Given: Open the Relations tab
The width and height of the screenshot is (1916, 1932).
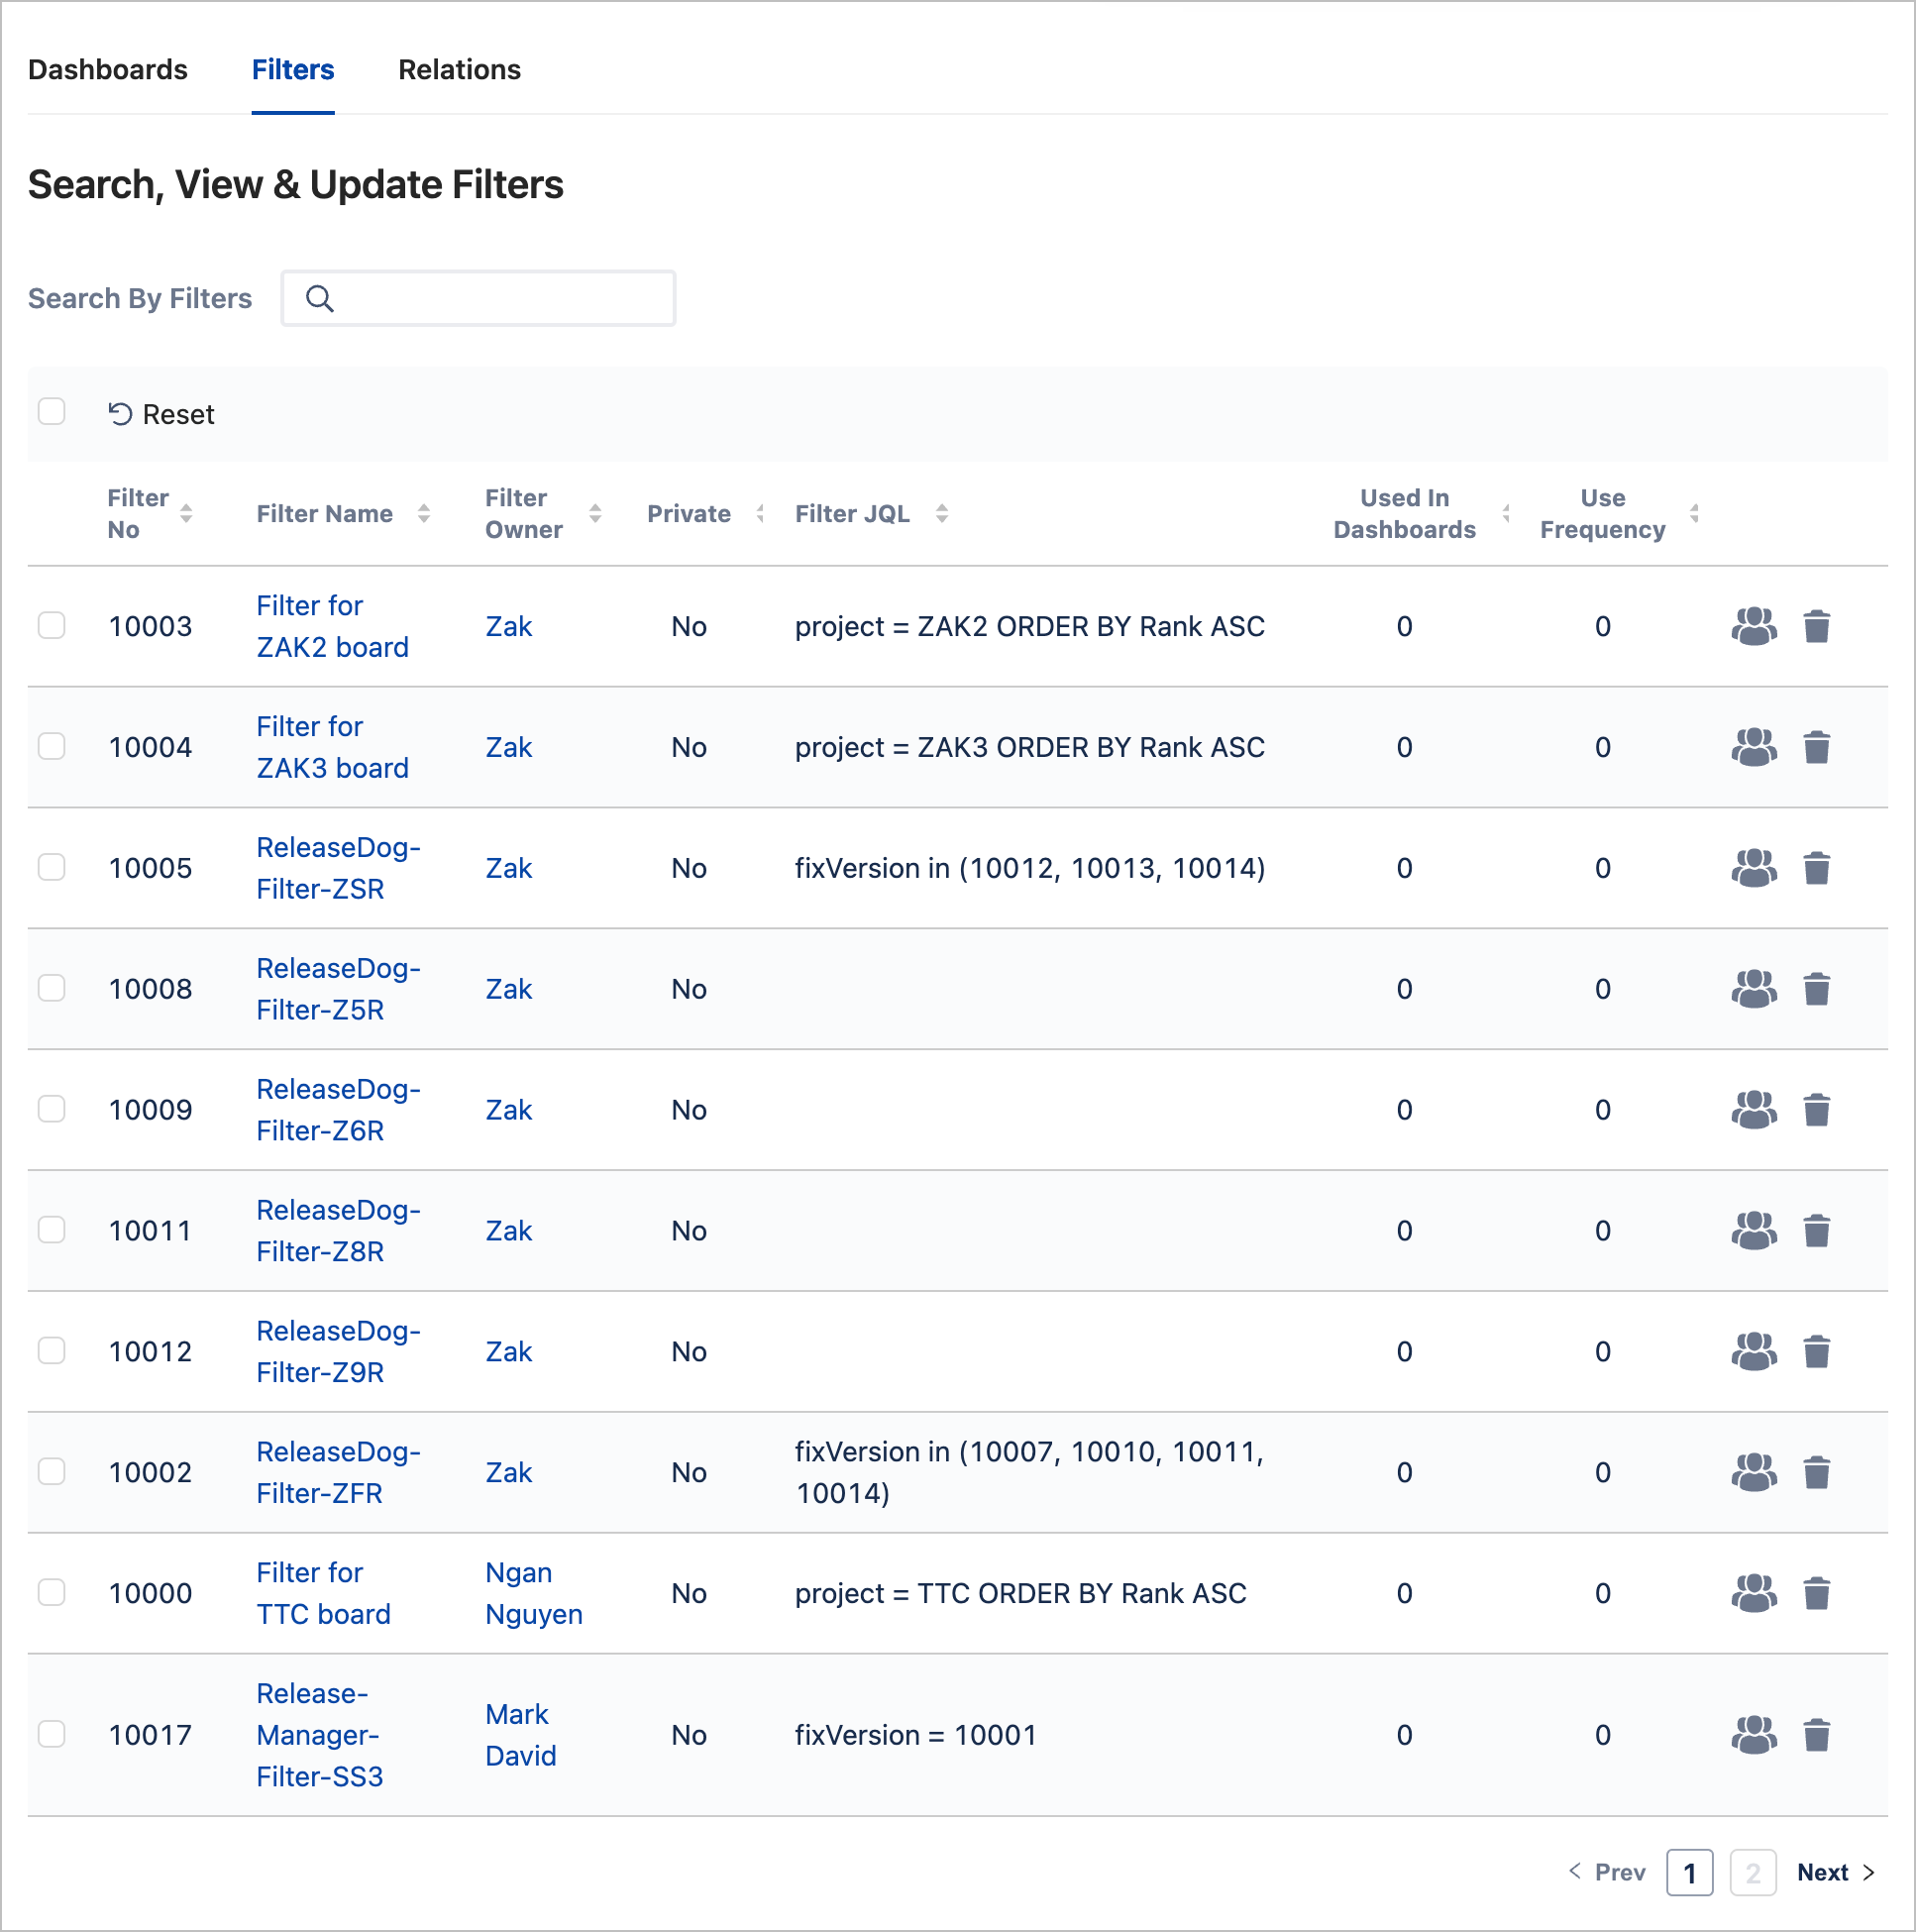Looking at the screenshot, I should 459,69.
